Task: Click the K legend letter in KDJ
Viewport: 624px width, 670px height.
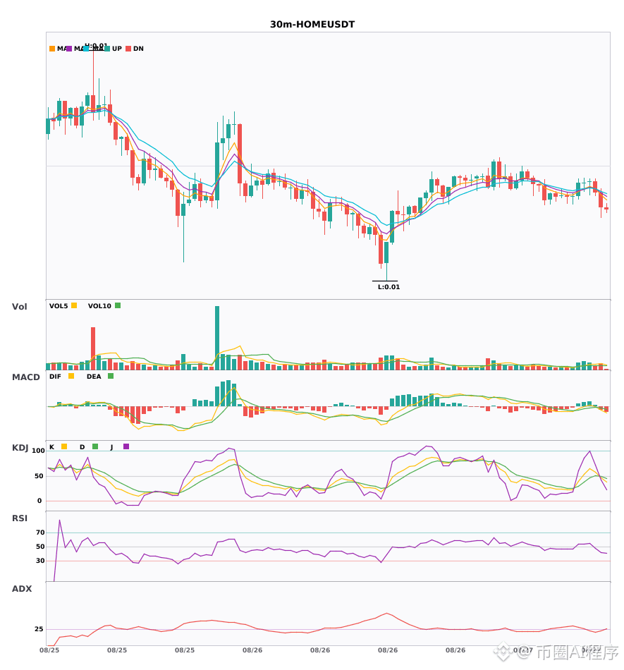Action: [51, 447]
